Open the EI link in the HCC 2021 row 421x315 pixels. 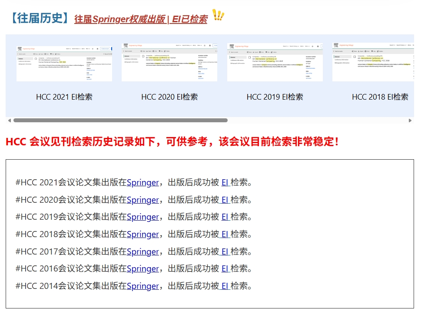225,182
